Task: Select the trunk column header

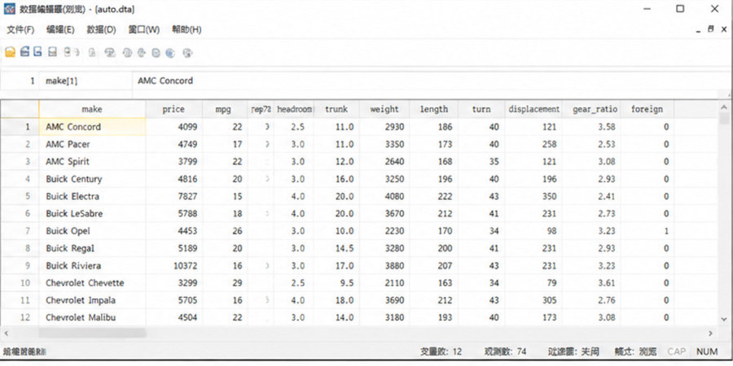Action: (x=336, y=109)
